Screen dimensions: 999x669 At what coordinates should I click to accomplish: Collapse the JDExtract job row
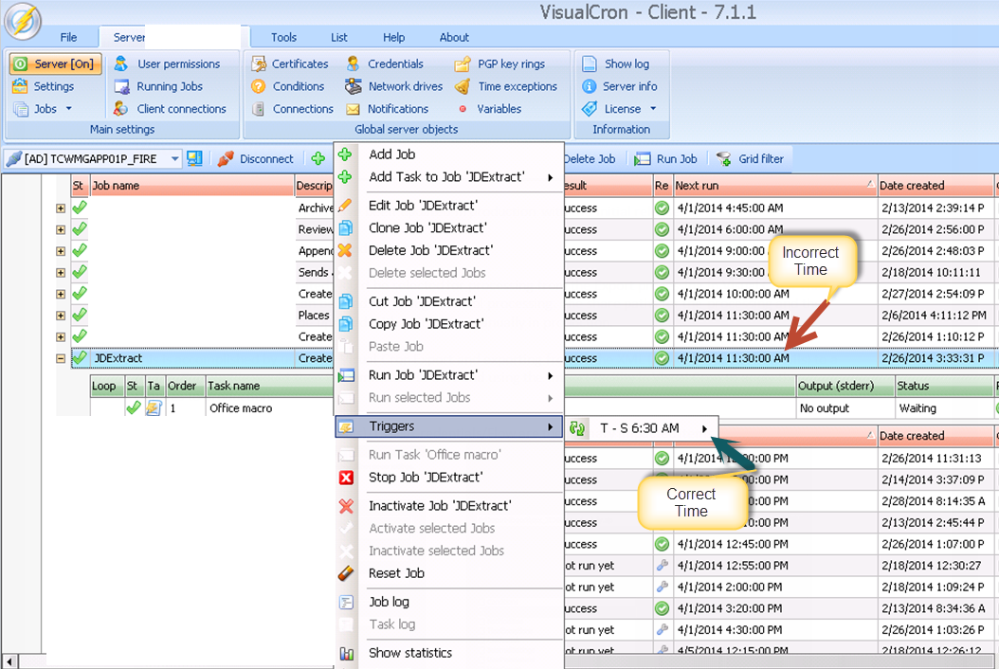(61, 359)
